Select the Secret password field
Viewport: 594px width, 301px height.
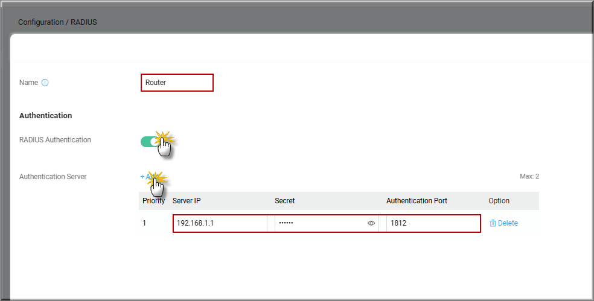coord(320,223)
